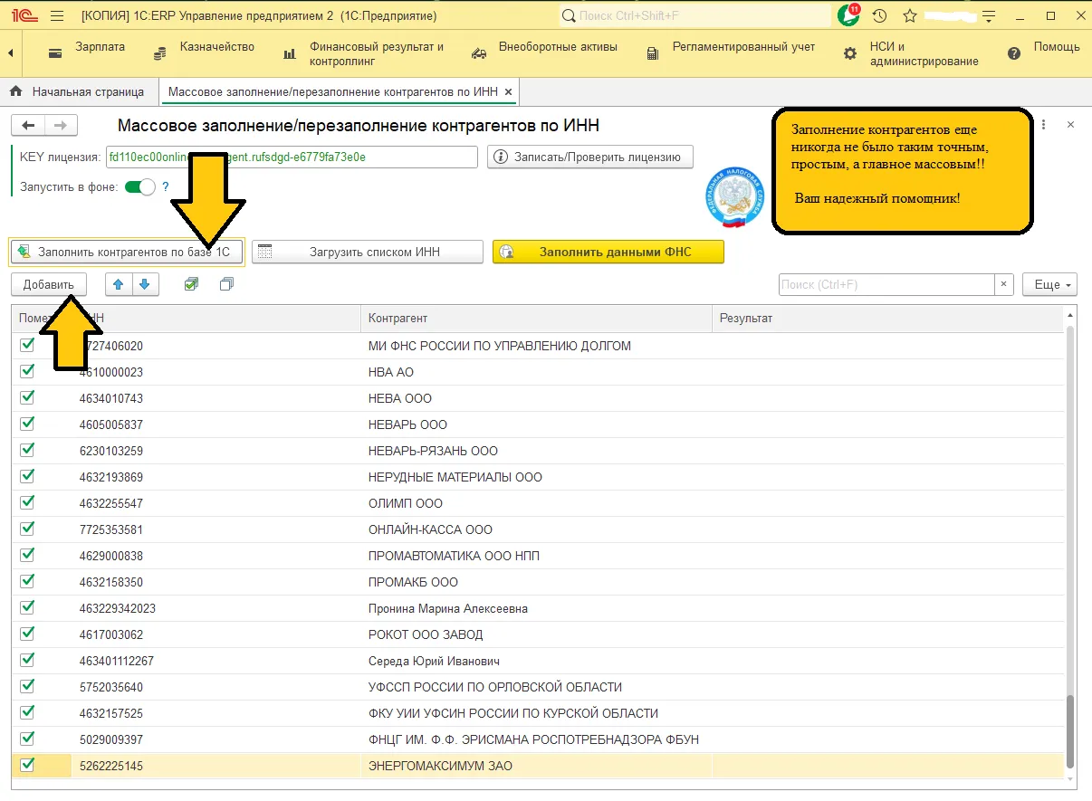1092x801 pixels.
Task: Uncheck the ПРОМАКБ ООО row checkbox
Action: tap(27, 581)
